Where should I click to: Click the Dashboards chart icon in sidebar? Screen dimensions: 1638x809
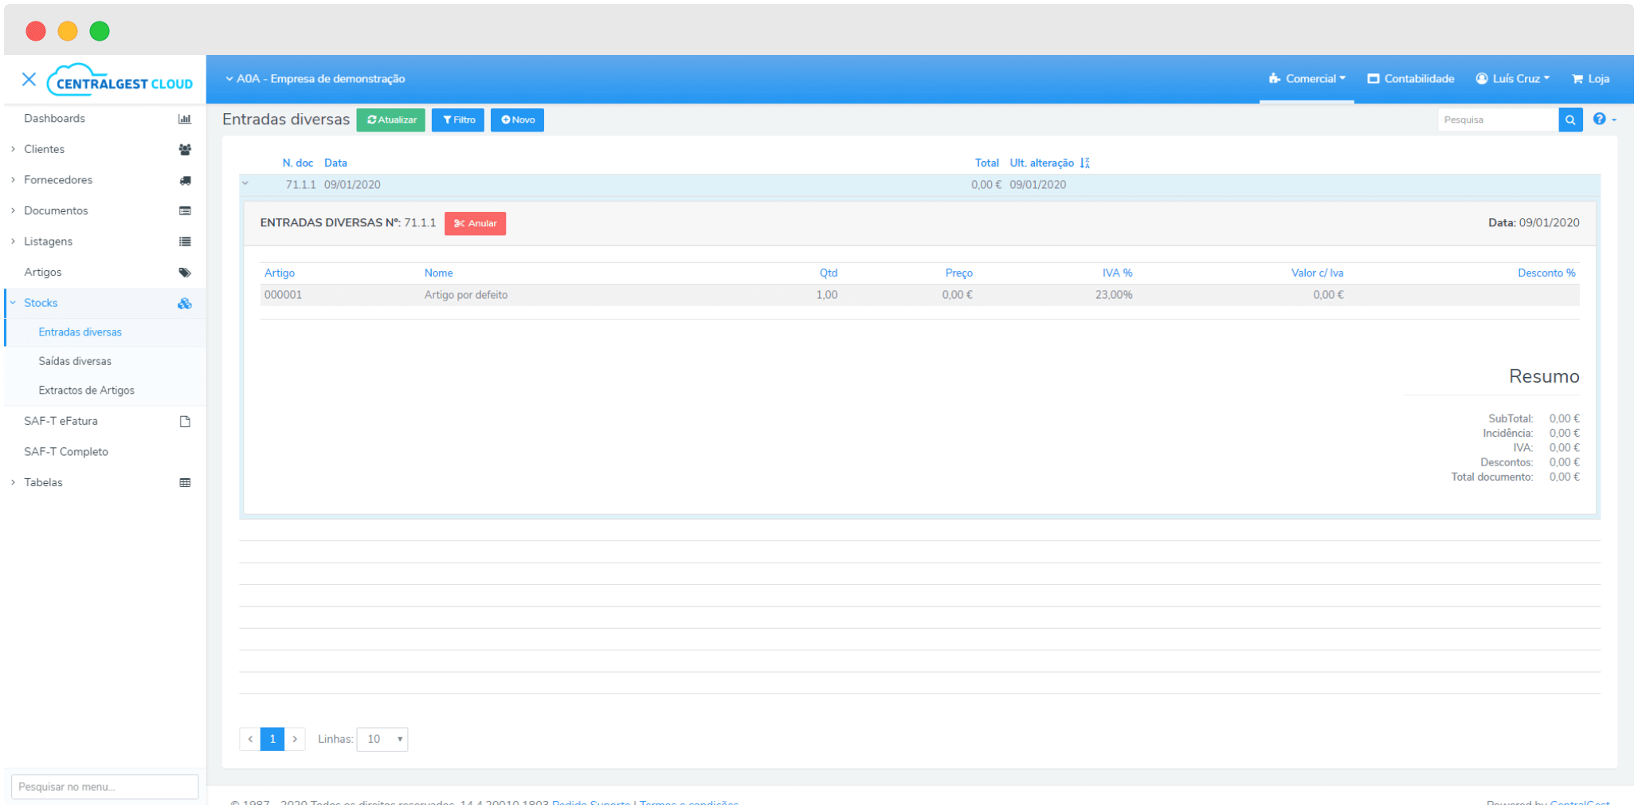[x=185, y=119]
